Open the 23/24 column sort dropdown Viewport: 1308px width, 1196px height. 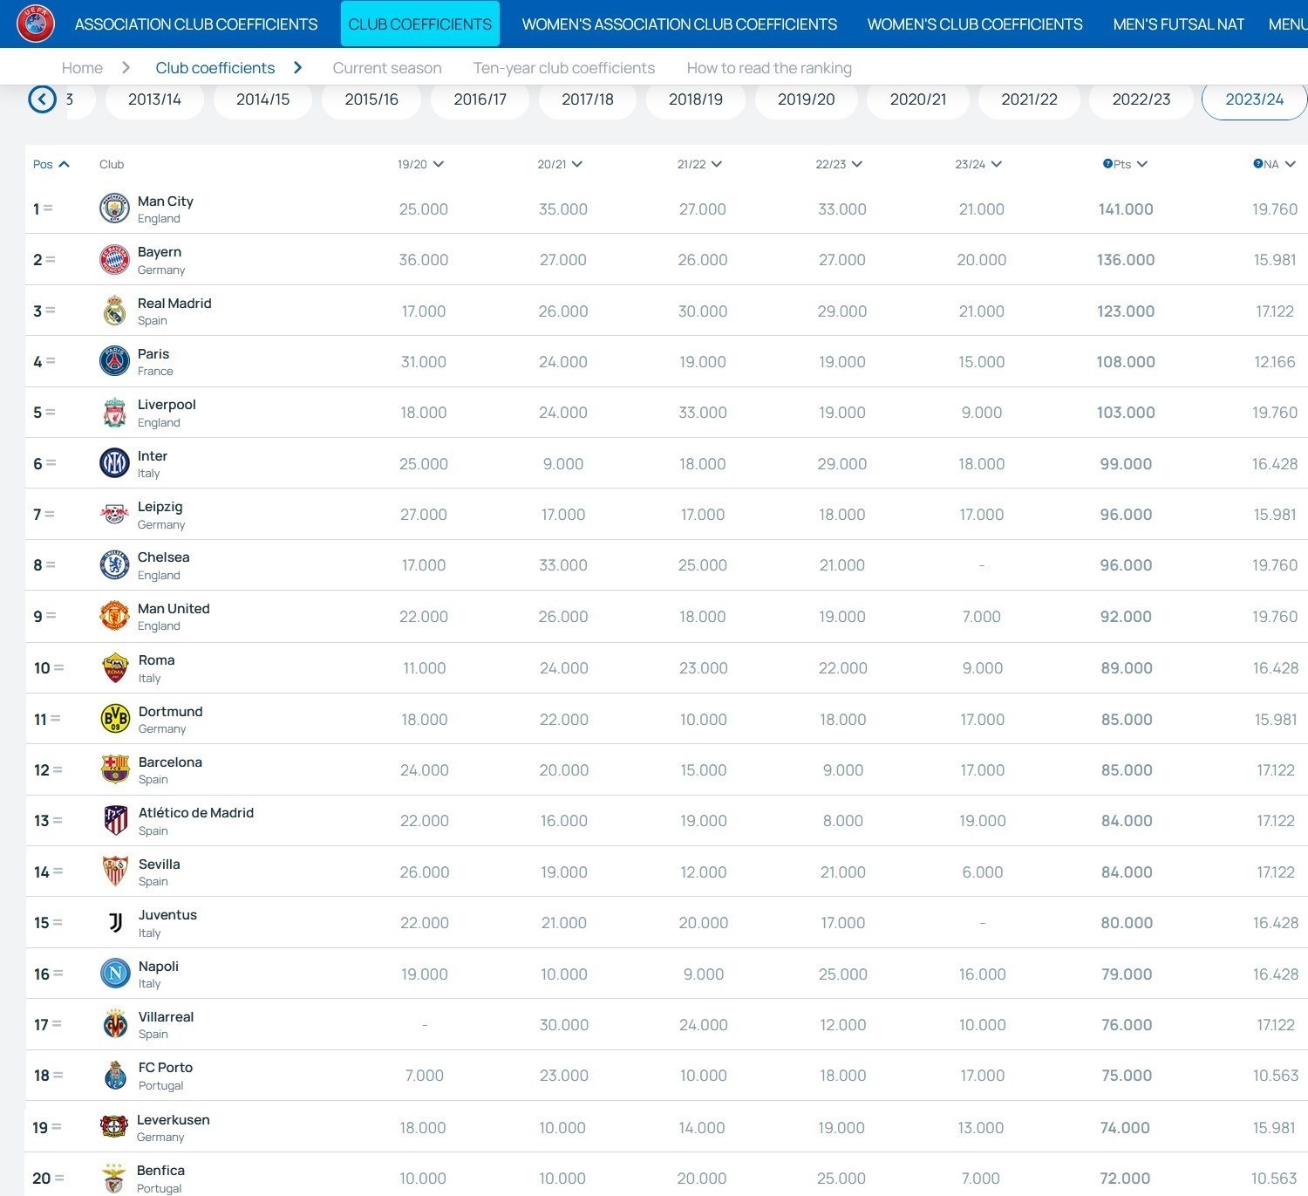(x=979, y=163)
